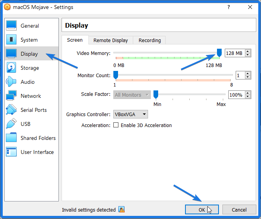Switch to the Screen tab

click(75, 40)
